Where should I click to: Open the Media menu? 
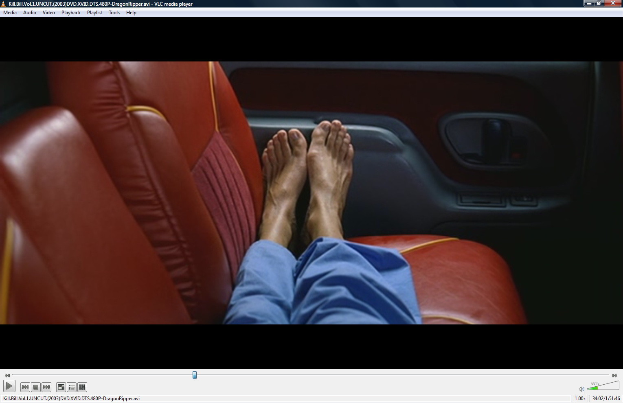(x=10, y=13)
